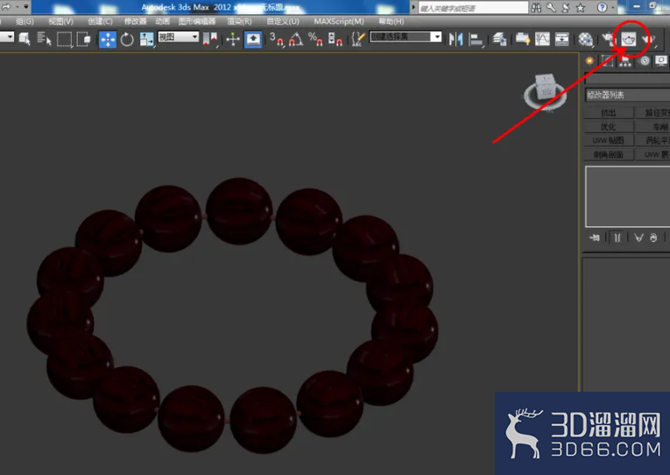The width and height of the screenshot is (670, 475).
Task: Open Select by Name list
Action: pos(44,39)
